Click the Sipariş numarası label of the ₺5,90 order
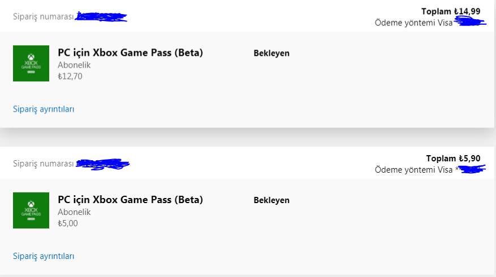The image size is (496, 277). [44, 164]
